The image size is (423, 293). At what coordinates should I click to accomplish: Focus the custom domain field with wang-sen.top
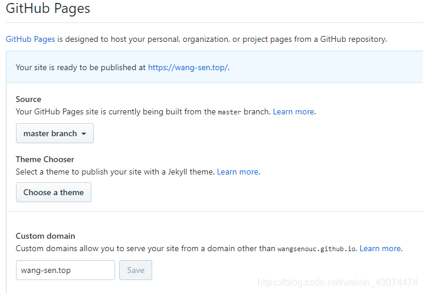pos(65,270)
